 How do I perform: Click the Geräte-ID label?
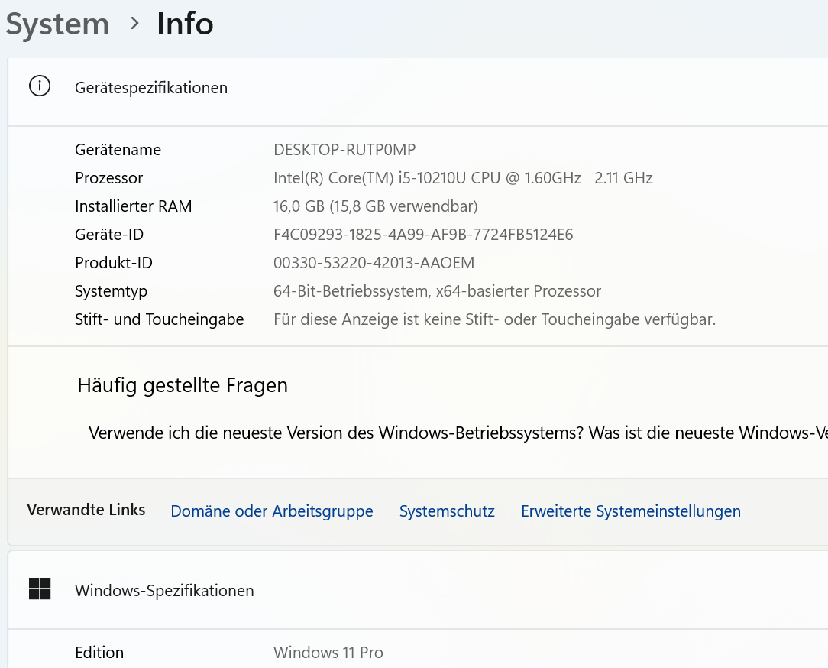[x=109, y=235]
